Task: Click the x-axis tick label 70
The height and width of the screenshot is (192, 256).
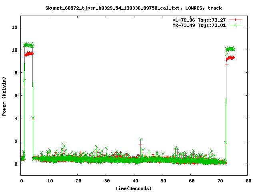Action: tap(220, 181)
